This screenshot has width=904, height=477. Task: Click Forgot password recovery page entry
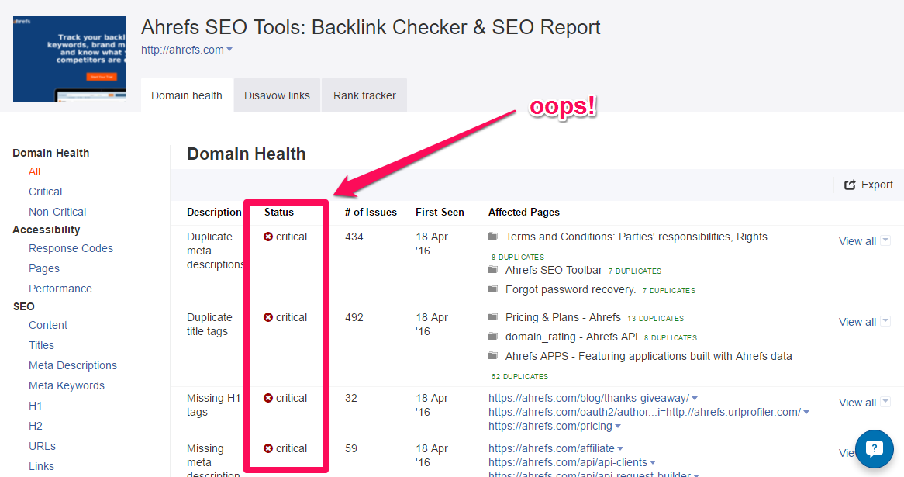(571, 289)
